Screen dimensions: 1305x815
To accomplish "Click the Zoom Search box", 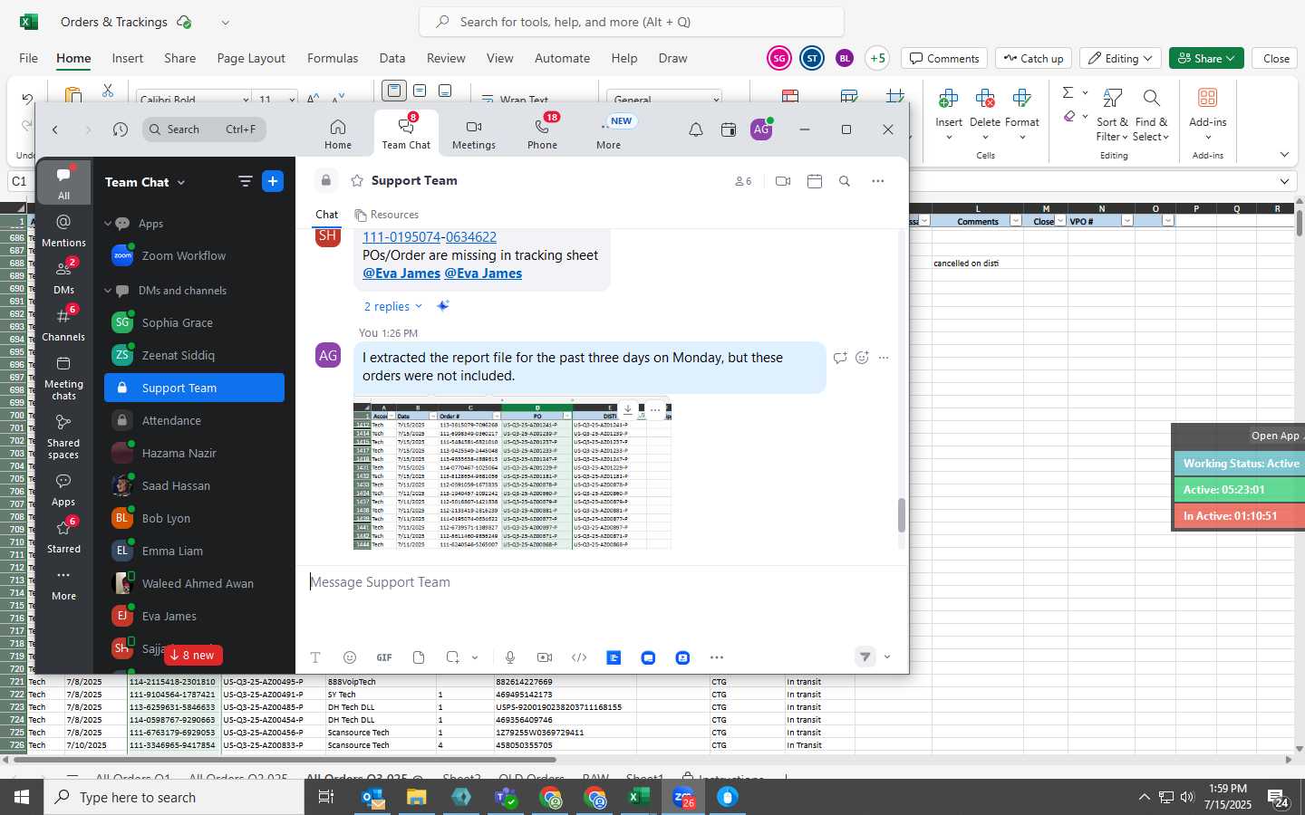I will coord(204,129).
